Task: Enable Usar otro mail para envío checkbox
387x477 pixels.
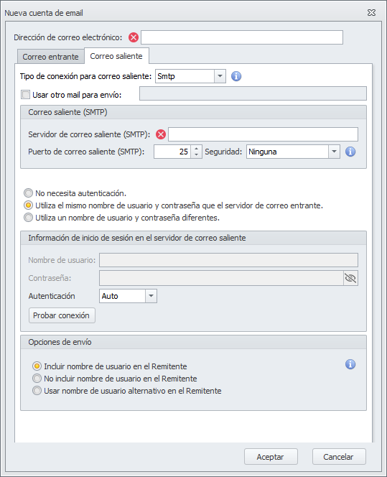Action: point(25,95)
